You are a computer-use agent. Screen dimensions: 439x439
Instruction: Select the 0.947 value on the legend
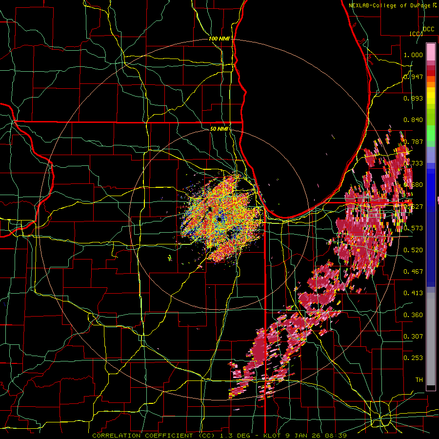click(x=413, y=77)
